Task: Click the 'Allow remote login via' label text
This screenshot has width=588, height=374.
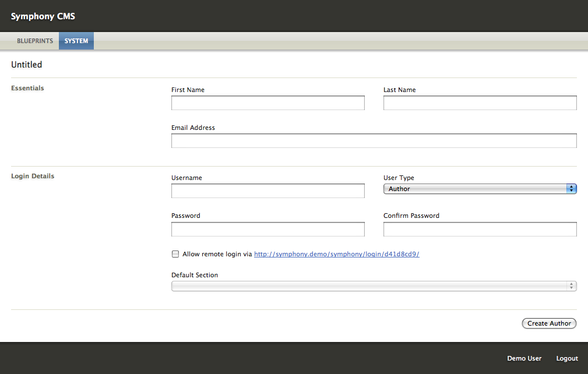Action: 217,255
